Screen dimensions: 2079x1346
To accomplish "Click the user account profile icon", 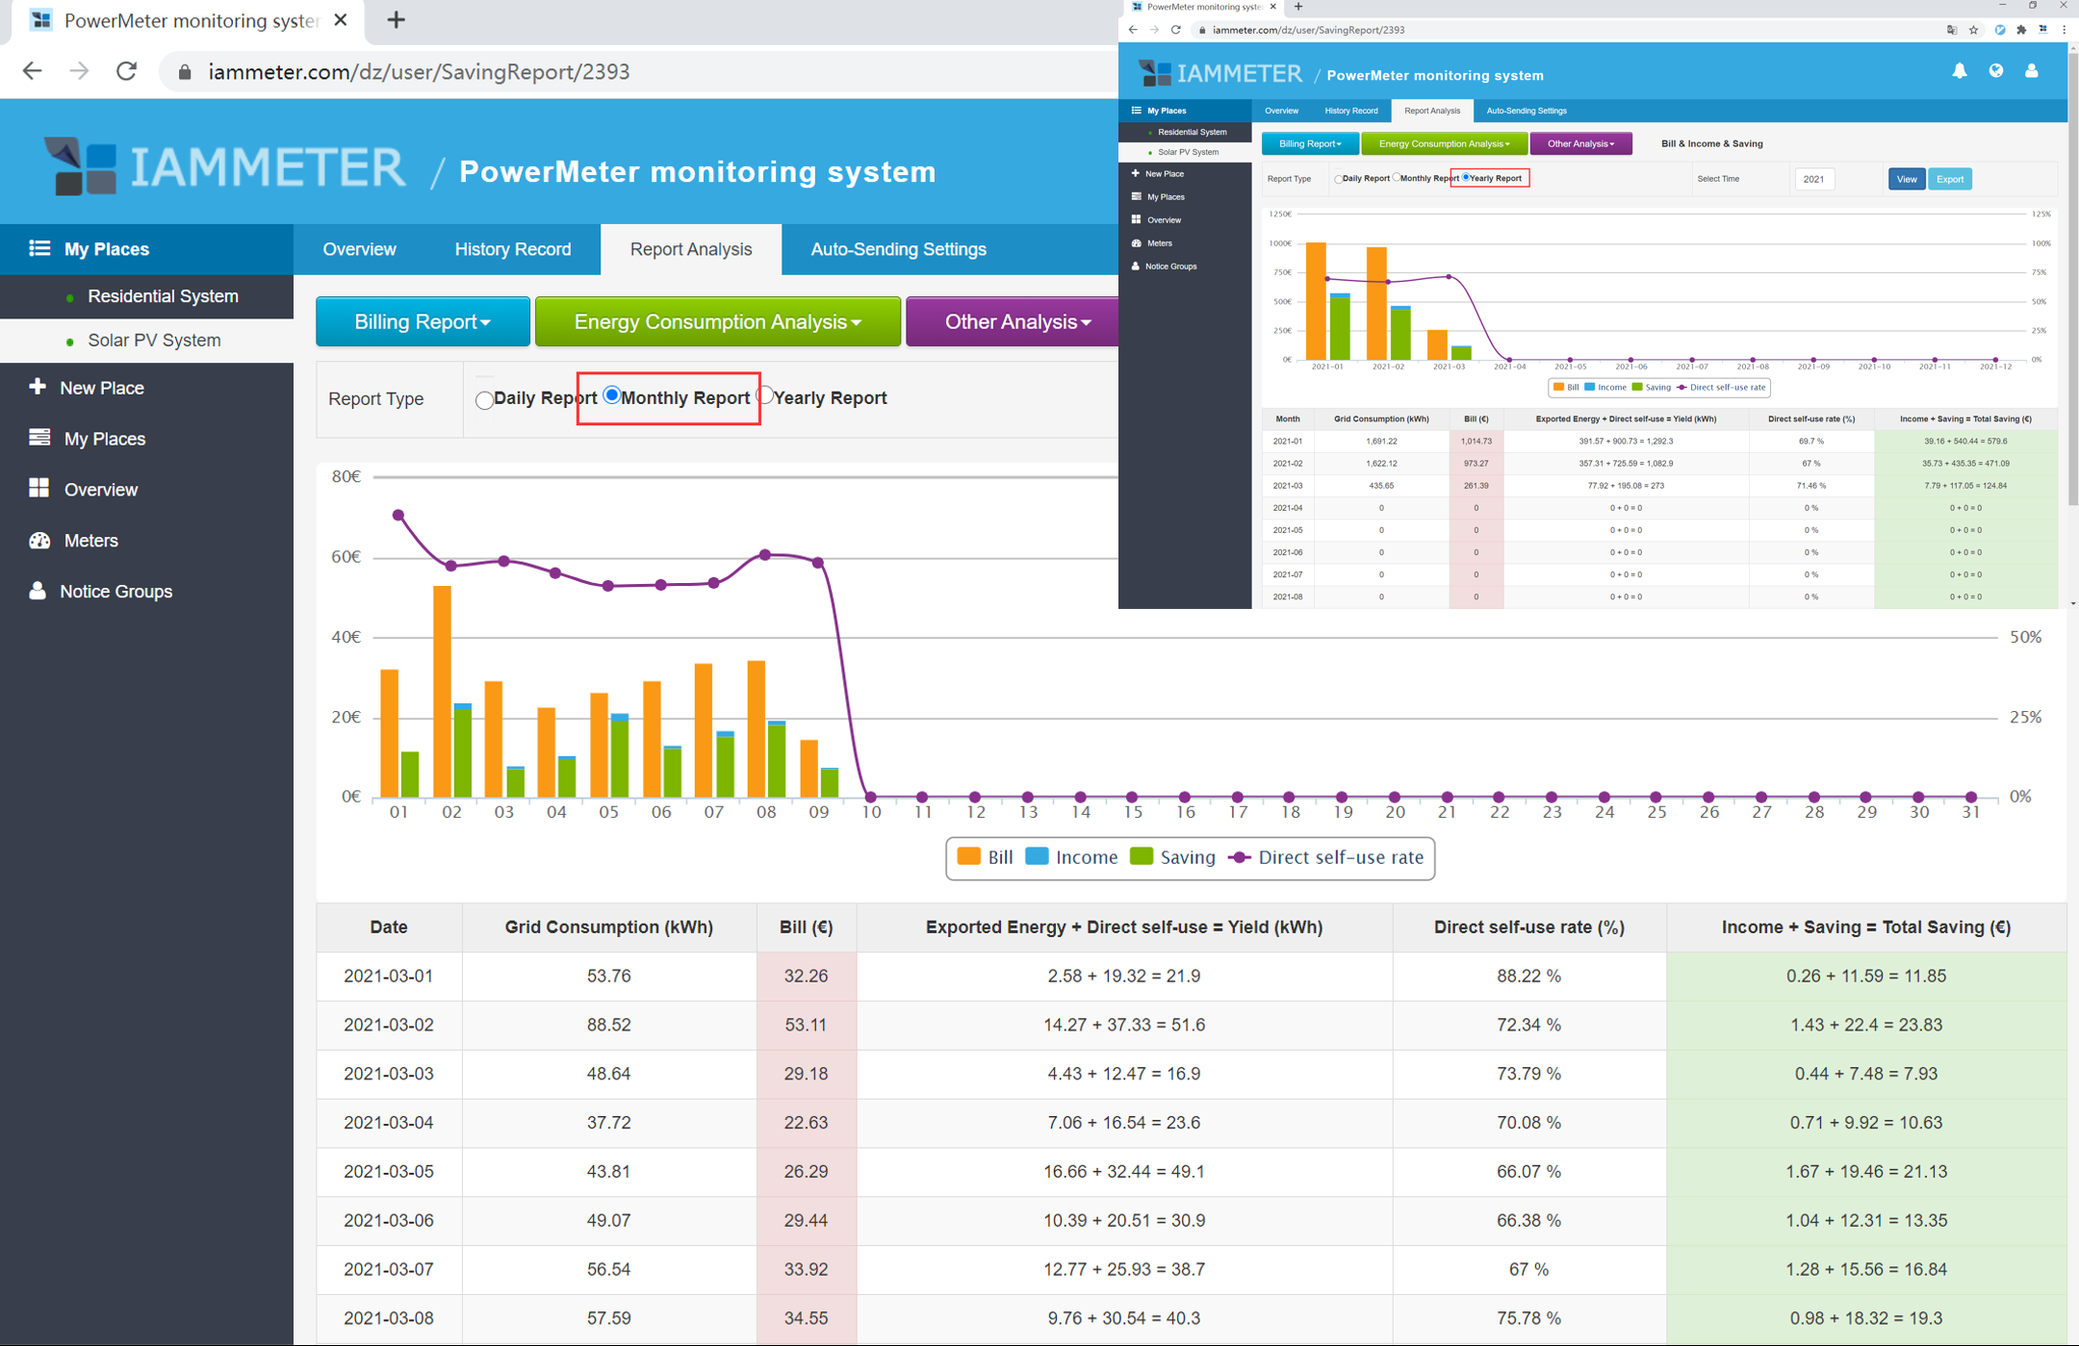I will tap(2031, 71).
